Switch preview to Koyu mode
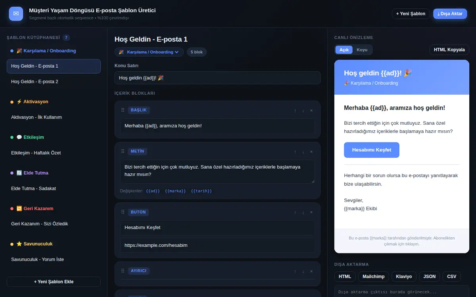The image size is (476, 297). click(362, 50)
